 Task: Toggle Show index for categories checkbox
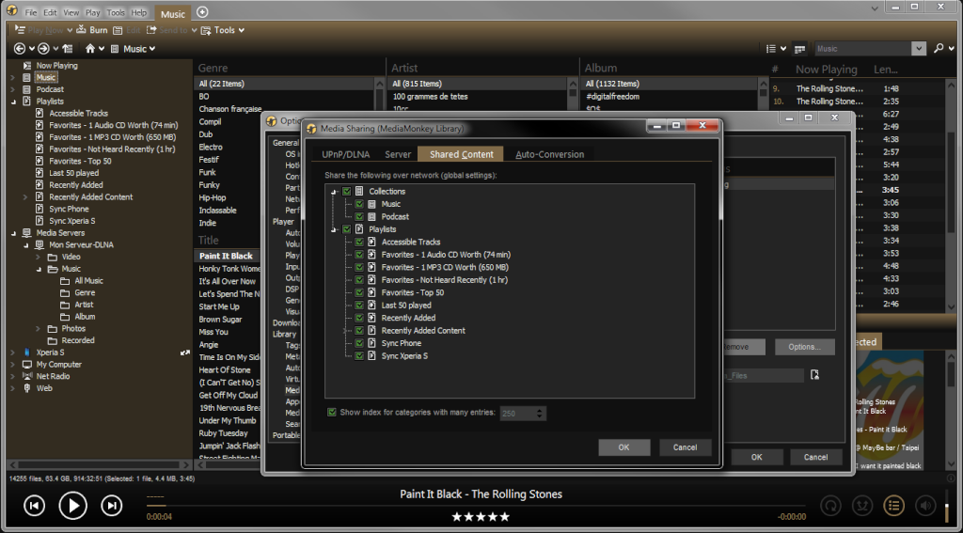[x=332, y=412]
